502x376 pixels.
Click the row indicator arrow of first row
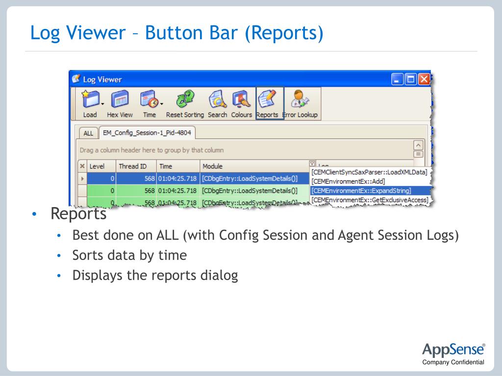(82, 178)
